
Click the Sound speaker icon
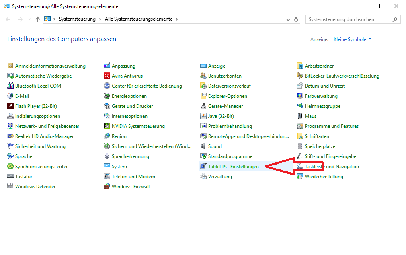(203, 146)
